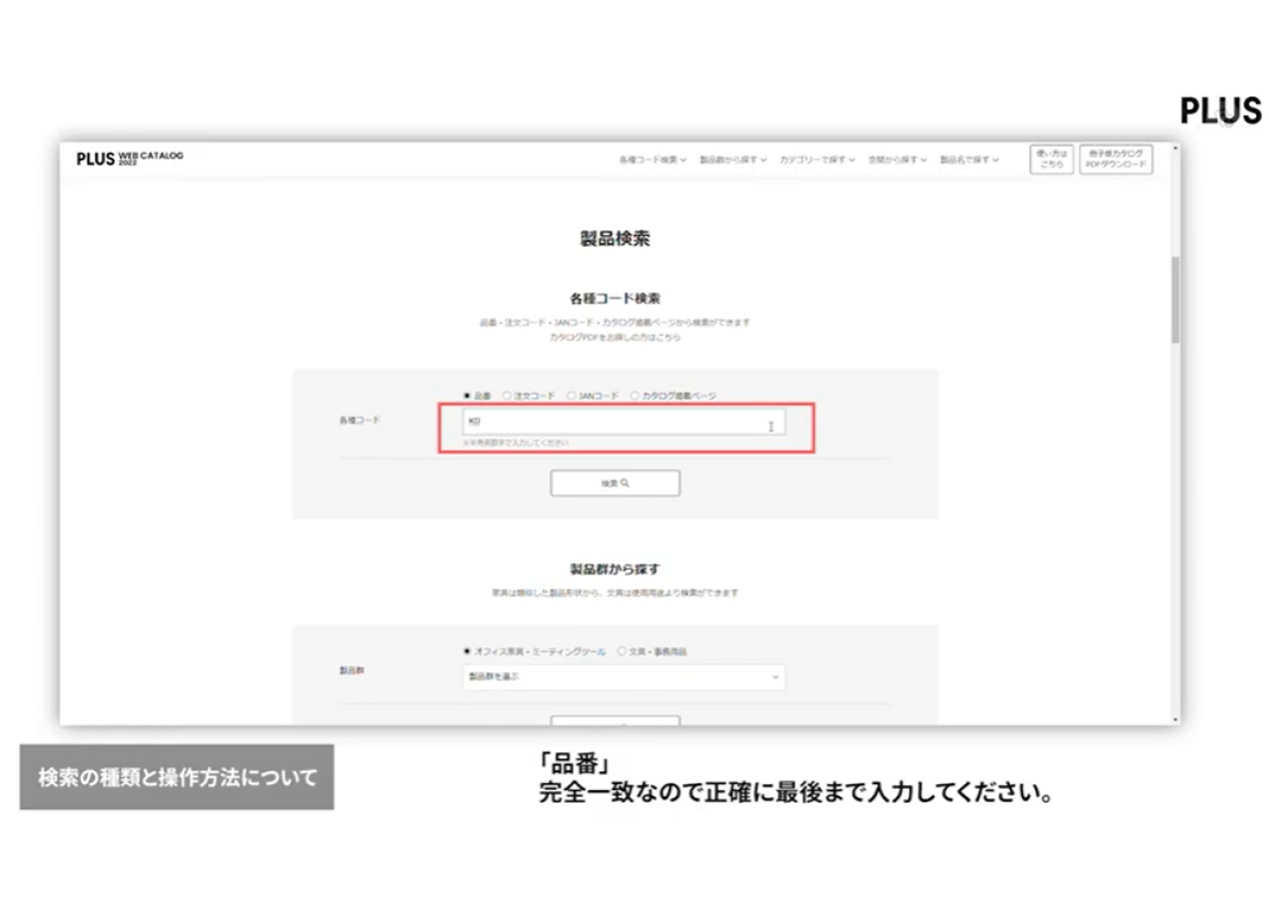This screenshot has width=1269, height=912.
Task: Click the 電子版カタログ PDFダウンロード button
Action: click(x=1116, y=160)
